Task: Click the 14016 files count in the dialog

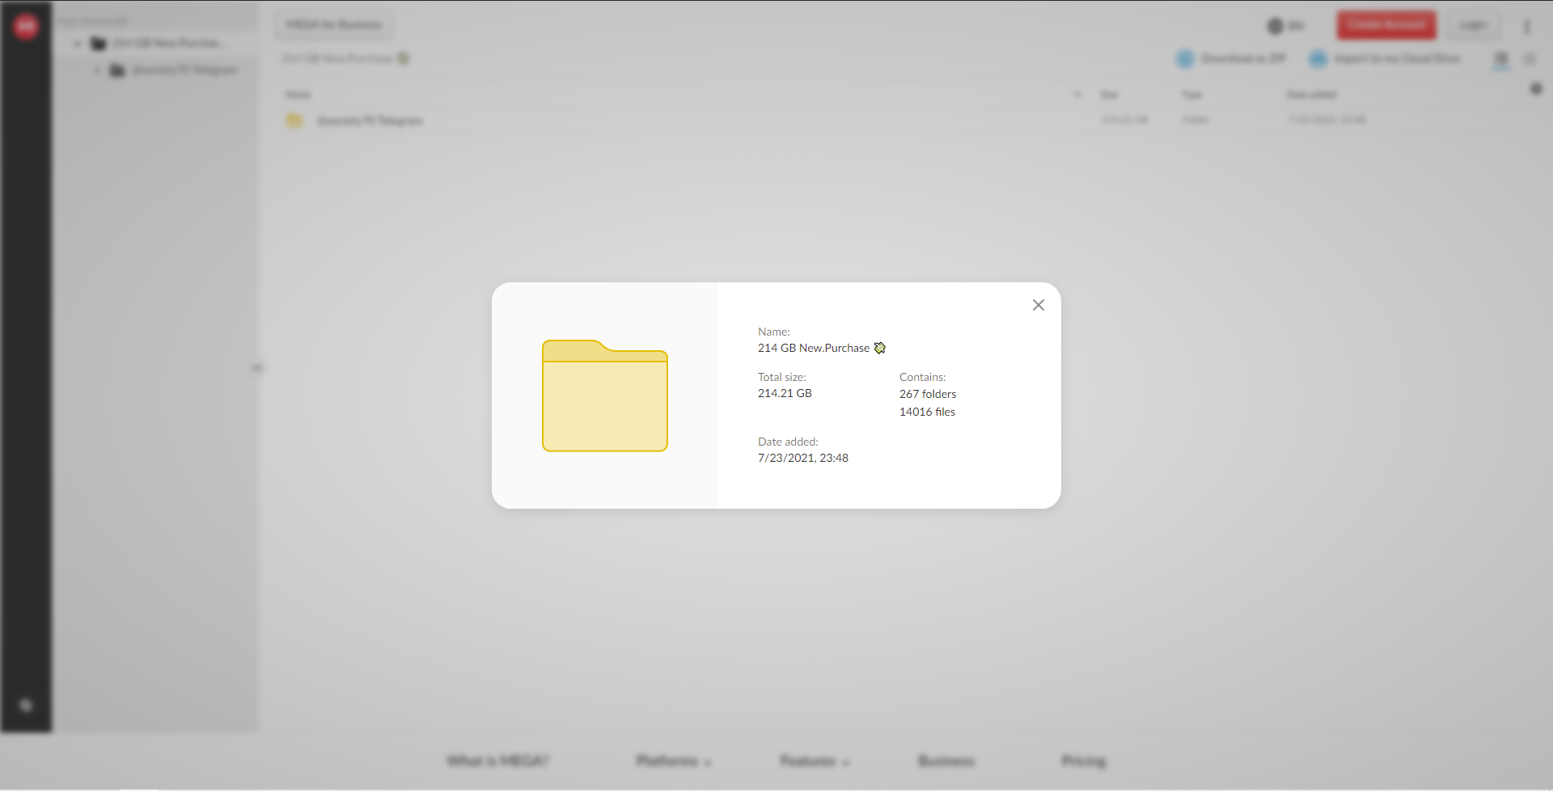Action: point(927,412)
